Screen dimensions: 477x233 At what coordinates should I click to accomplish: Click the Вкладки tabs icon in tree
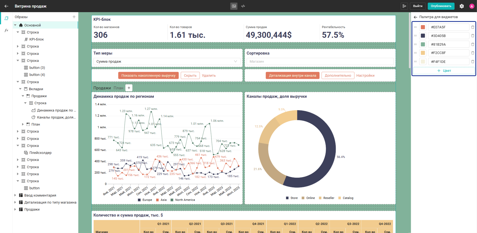click(26, 89)
